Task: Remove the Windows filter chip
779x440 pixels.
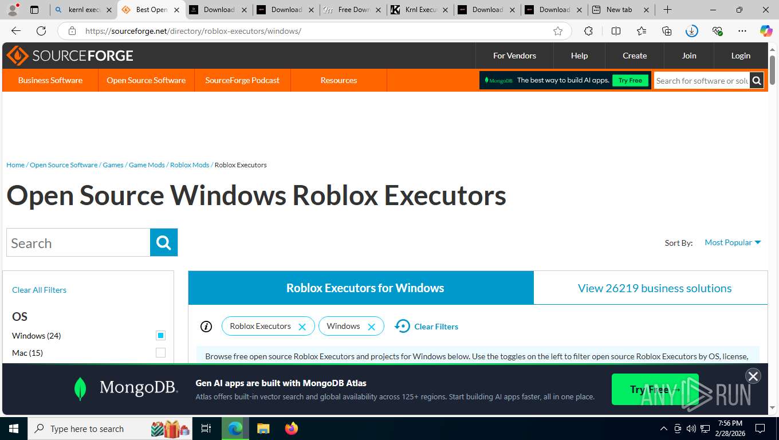Action: 371,327
